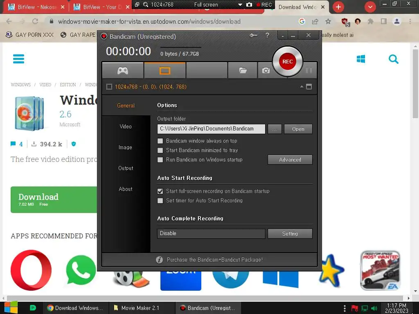Click the volume icon in system tray

tap(374, 308)
